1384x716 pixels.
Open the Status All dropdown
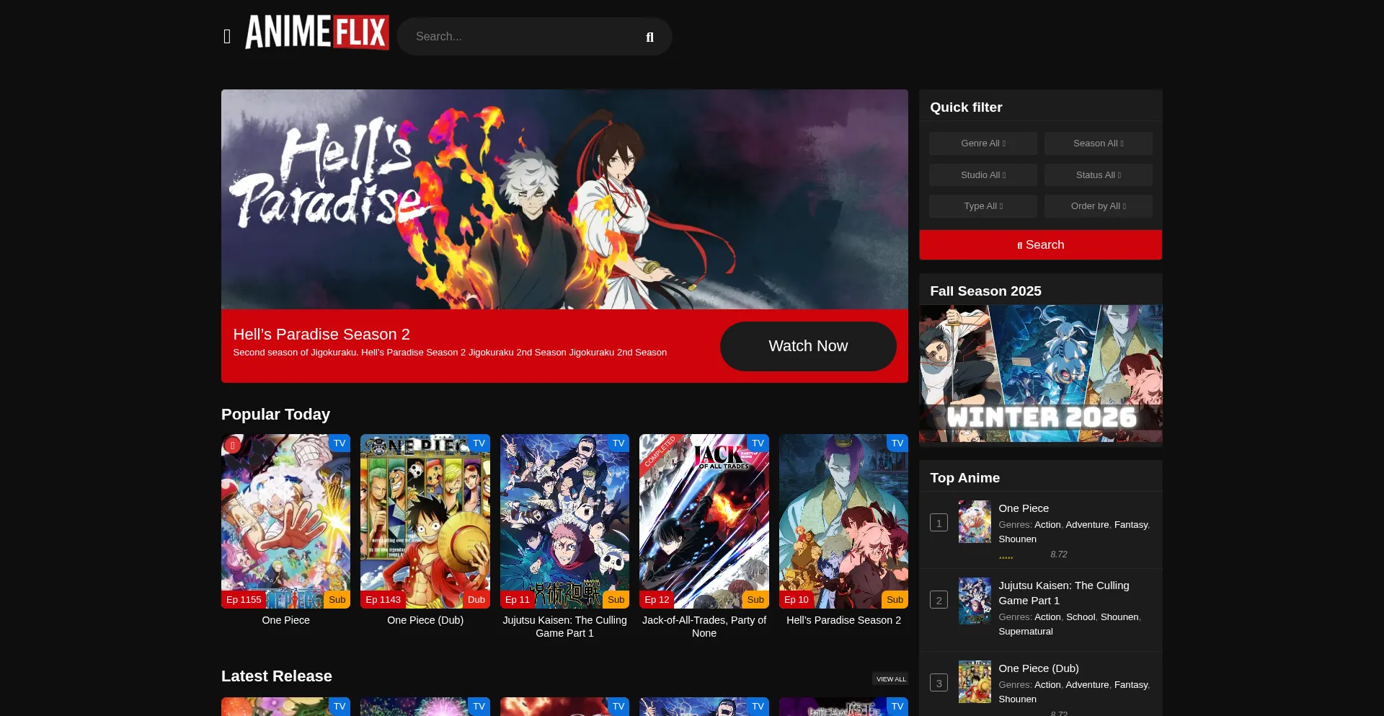(1098, 175)
